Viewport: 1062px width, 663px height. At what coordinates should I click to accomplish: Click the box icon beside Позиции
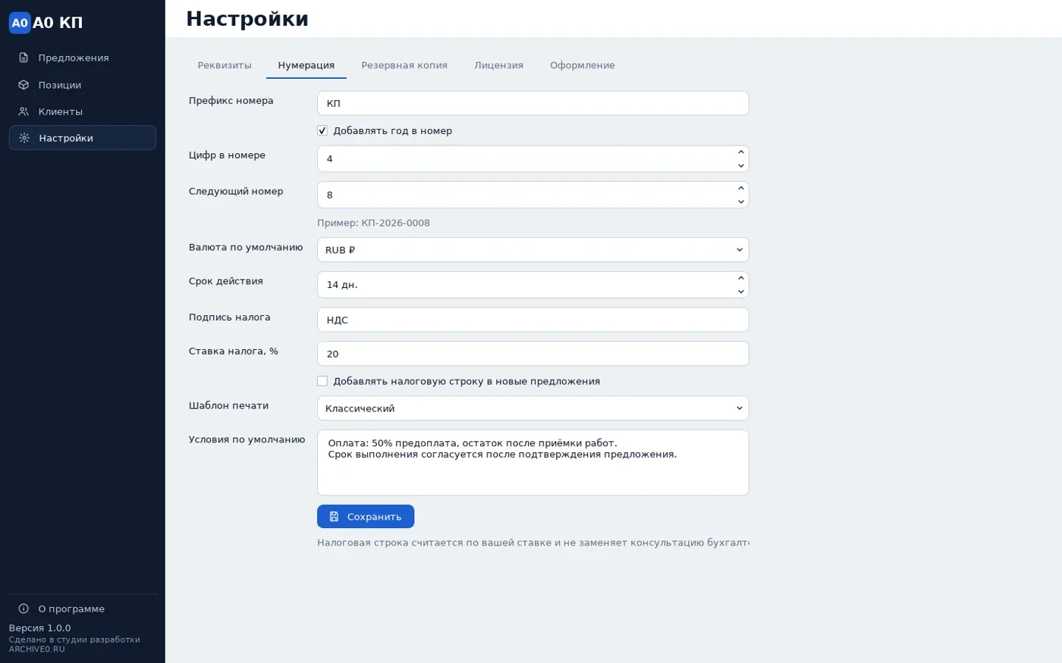pyautogui.click(x=24, y=85)
